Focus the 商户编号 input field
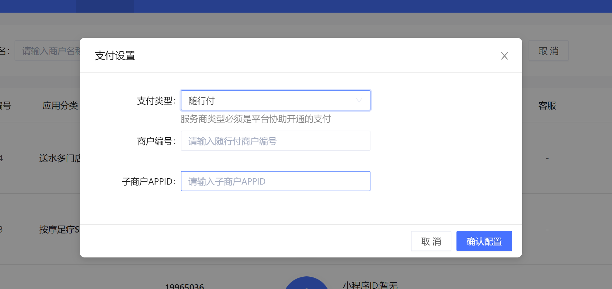Image resolution: width=612 pixels, height=289 pixels. pos(275,141)
